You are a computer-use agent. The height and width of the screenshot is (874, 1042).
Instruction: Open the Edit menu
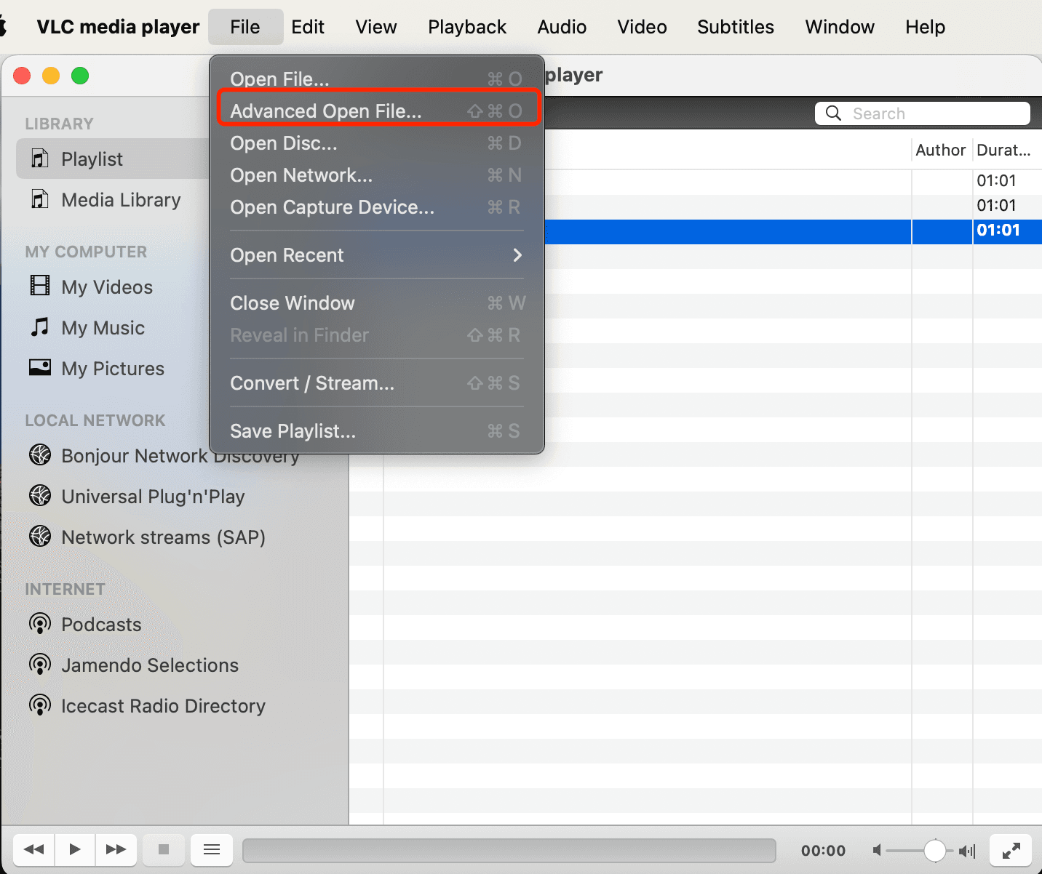coord(308,27)
